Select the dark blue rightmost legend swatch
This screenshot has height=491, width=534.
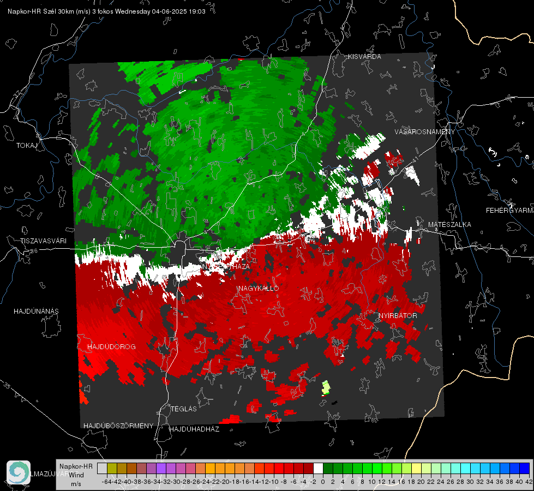point(525,469)
